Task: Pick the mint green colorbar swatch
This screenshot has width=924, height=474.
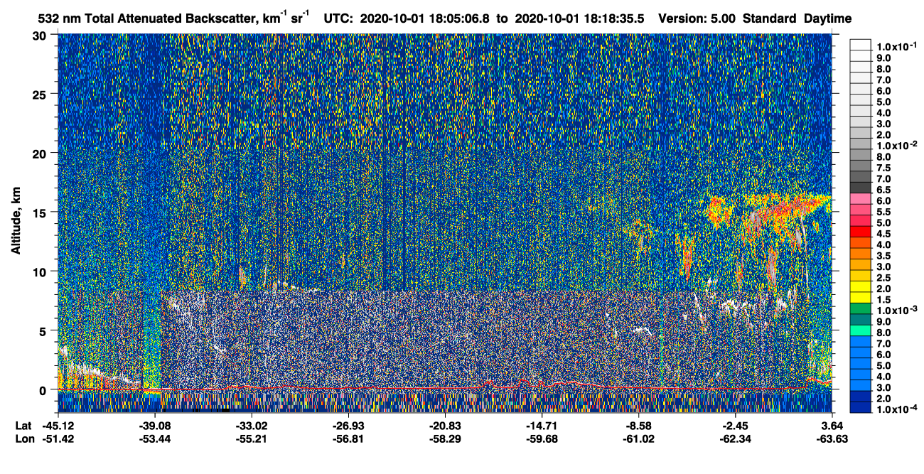Action: pyautogui.click(x=860, y=330)
